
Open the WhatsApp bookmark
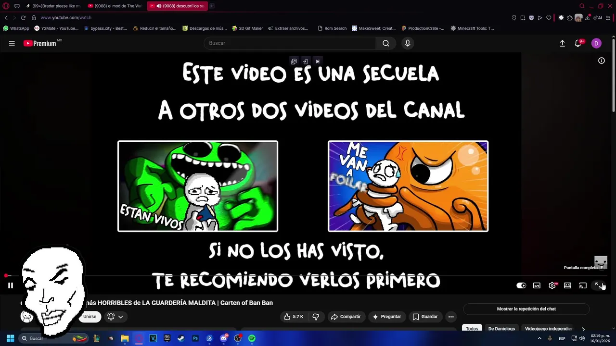click(16, 28)
